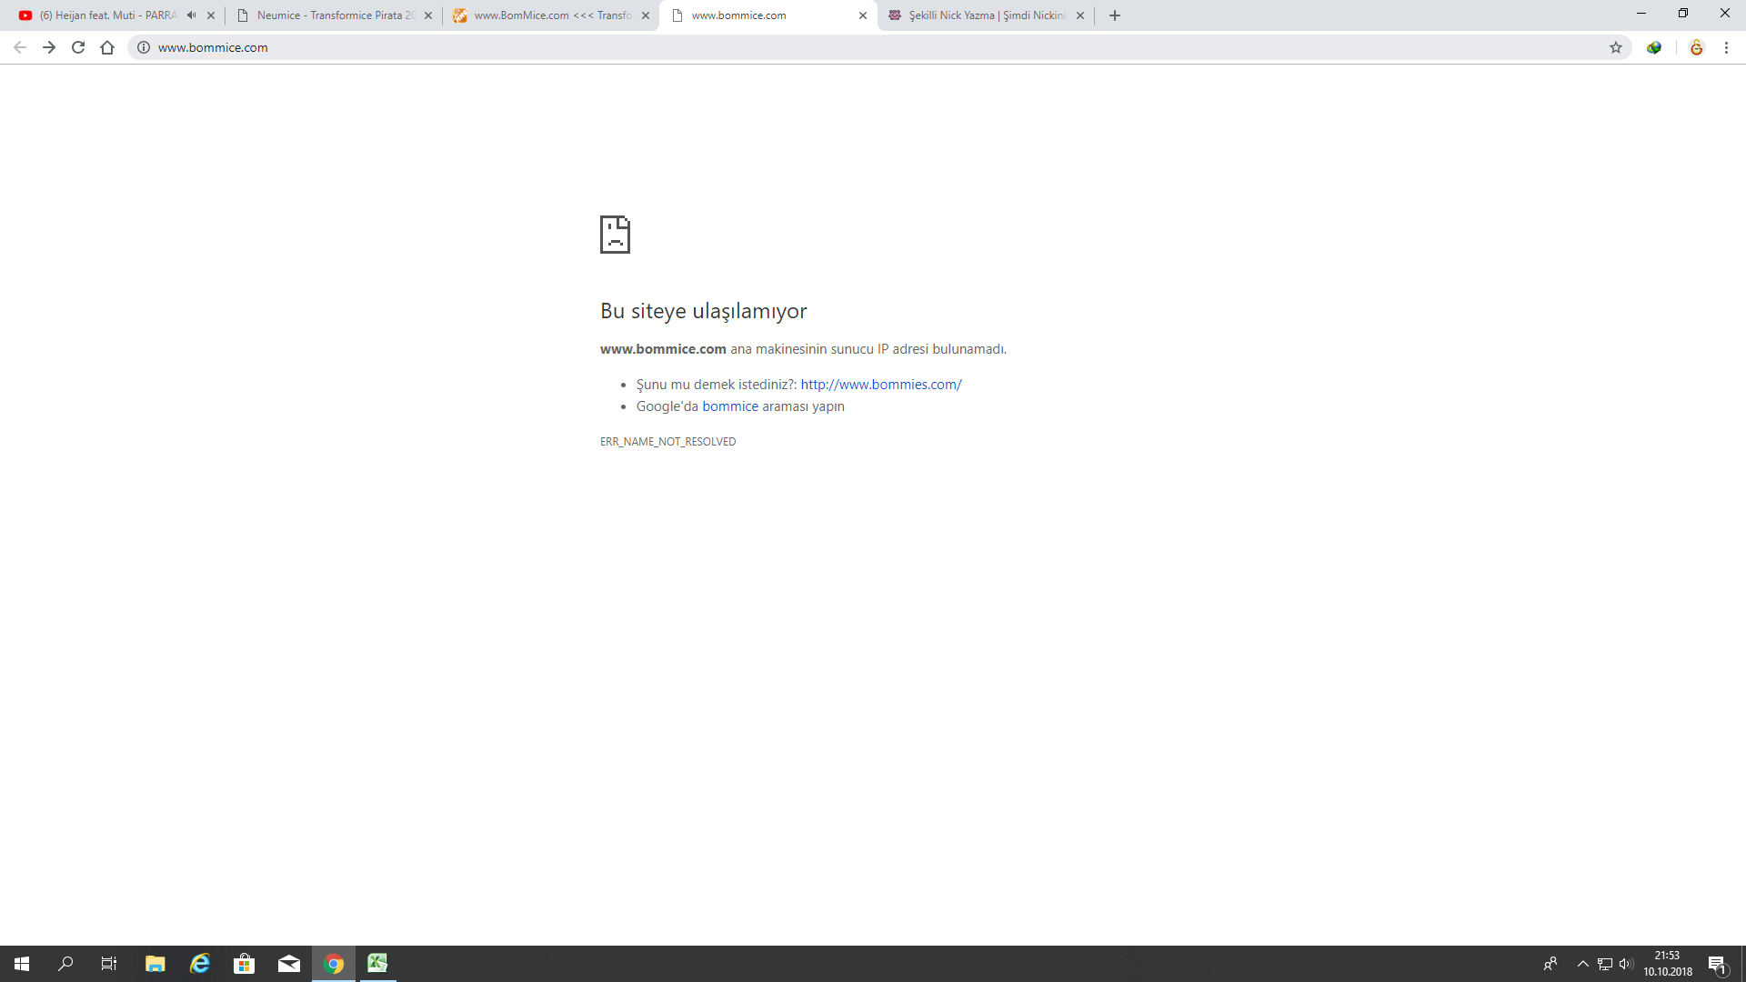The width and height of the screenshot is (1746, 982).
Task: Switch to the Şekilli Nick Yazma tab
Action: [x=987, y=15]
